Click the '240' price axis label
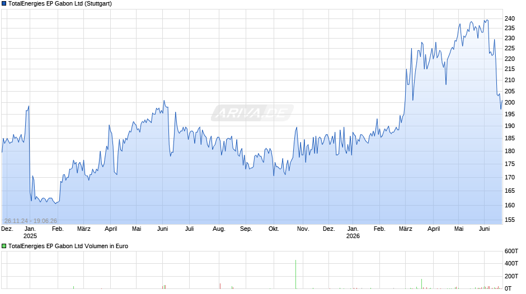 pos(510,19)
